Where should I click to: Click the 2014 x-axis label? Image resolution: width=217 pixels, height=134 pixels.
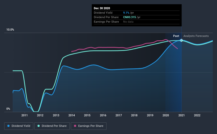click(x=72, y=115)
